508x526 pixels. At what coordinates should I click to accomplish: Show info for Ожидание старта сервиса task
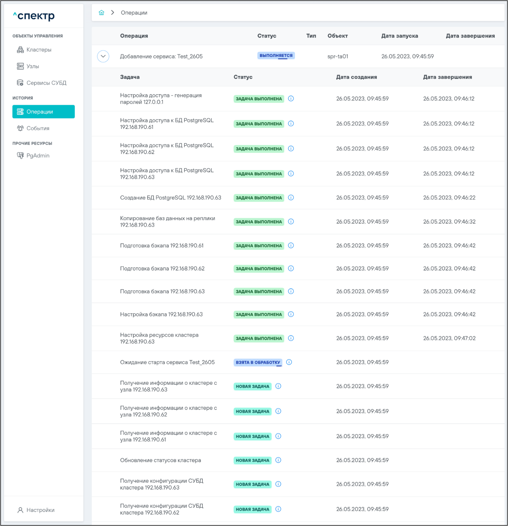pyautogui.click(x=289, y=362)
